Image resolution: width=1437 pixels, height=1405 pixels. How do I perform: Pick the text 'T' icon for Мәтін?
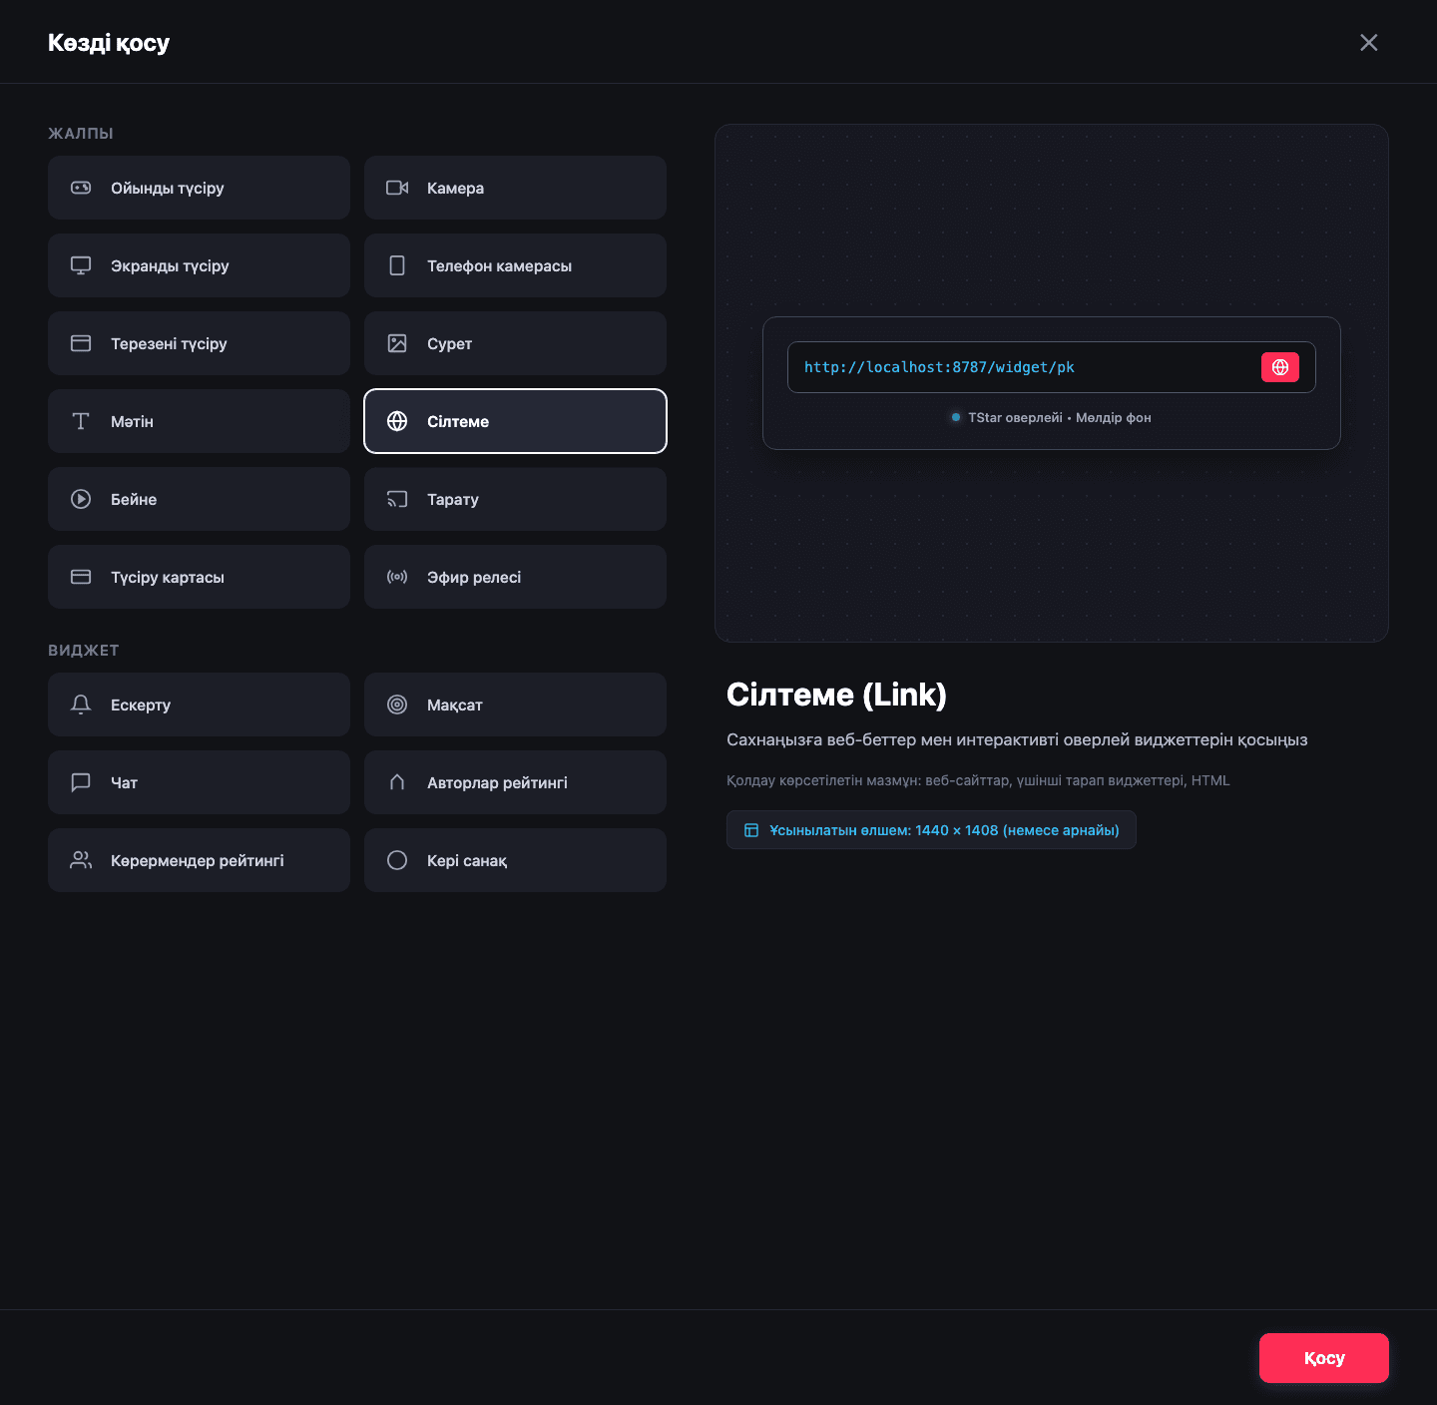pyautogui.click(x=81, y=421)
